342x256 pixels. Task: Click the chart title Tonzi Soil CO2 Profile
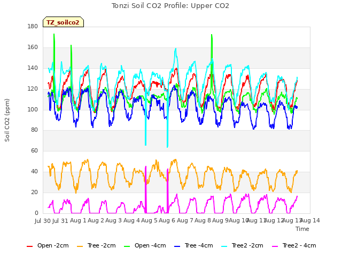170,6
